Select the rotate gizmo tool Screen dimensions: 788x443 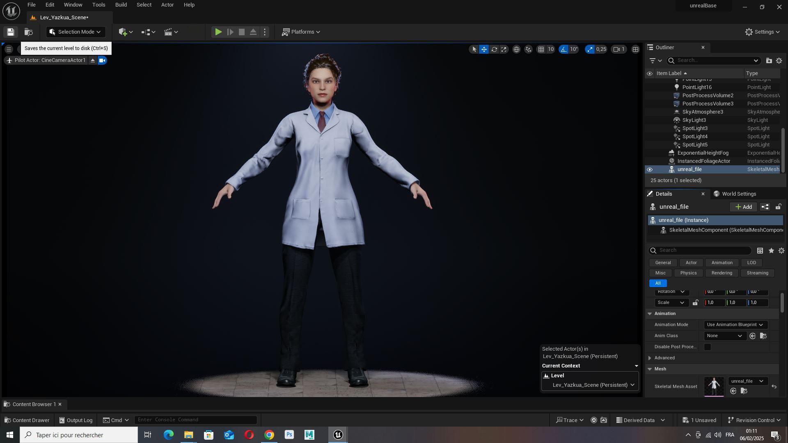(x=494, y=49)
